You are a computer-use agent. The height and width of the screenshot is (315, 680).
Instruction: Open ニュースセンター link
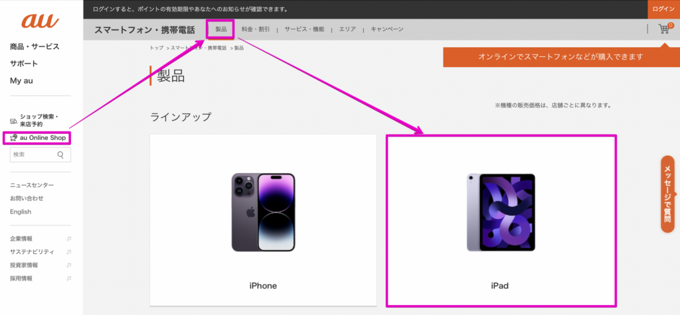pos(32,185)
